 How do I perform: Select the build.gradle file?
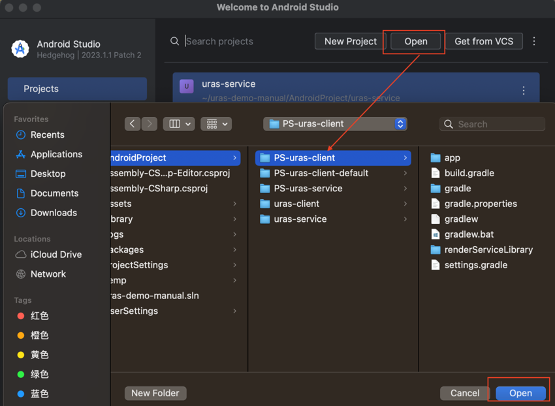point(469,173)
